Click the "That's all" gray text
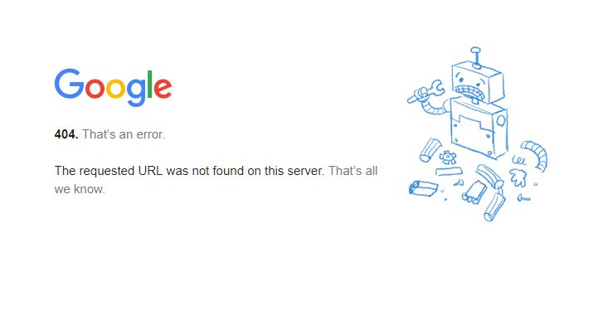 [x=352, y=171]
